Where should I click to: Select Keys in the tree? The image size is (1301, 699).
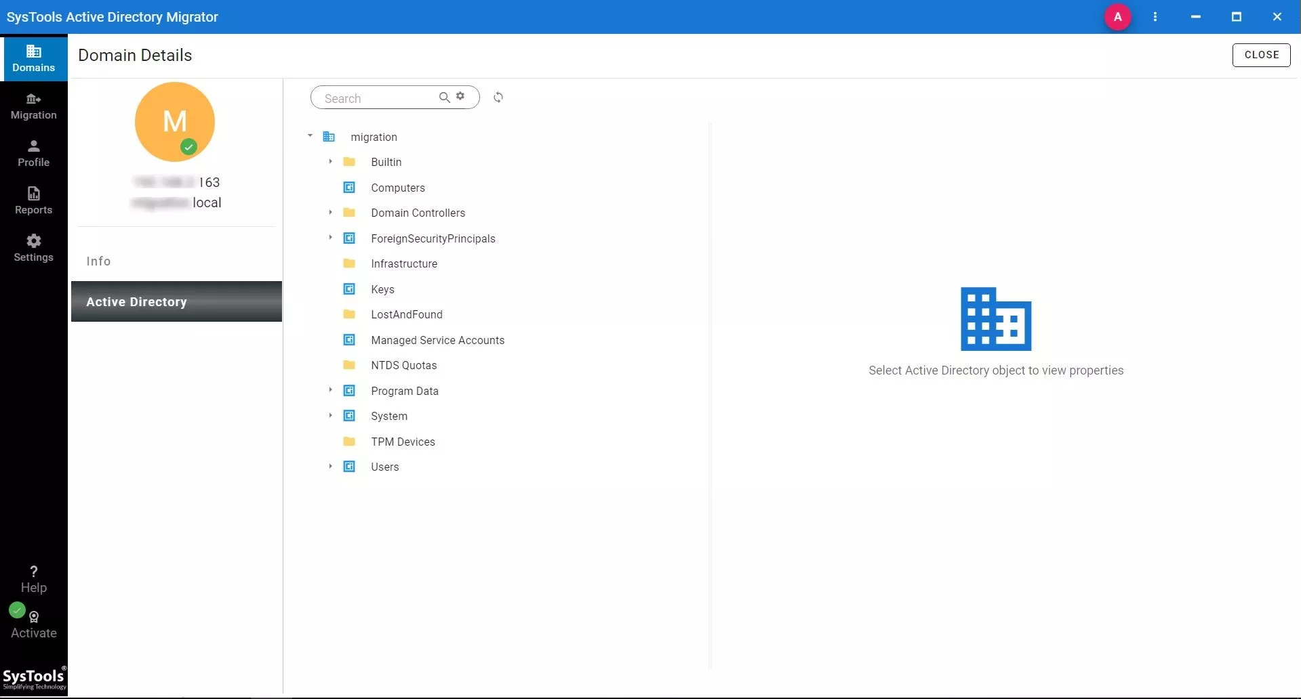pyautogui.click(x=382, y=289)
